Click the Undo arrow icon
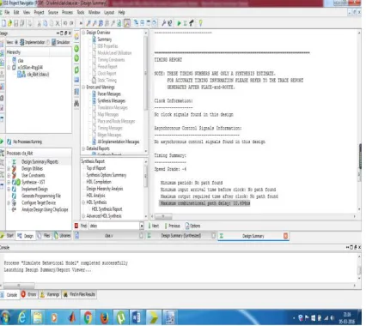The height and width of the screenshot is (326, 366). pyautogui.click(x=65, y=23)
